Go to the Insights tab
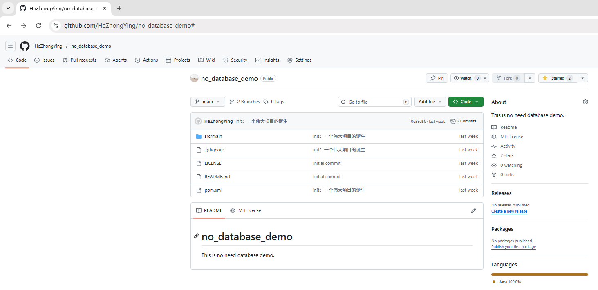Image resolution: width=598 pixels, height=290 pixels. click(x=267, y=60)
